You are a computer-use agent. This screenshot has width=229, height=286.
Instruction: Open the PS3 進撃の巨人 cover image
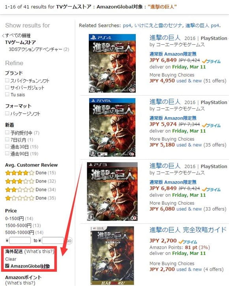tap(112, 191)
